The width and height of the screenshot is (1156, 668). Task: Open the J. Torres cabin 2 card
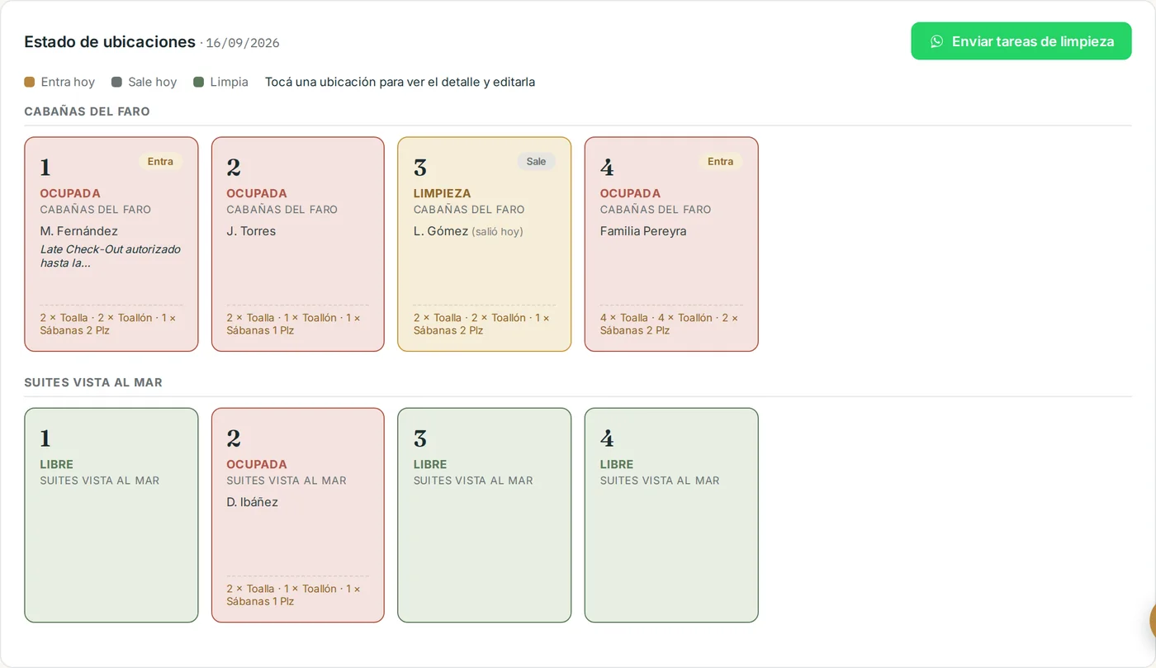(x=298, y=244)
